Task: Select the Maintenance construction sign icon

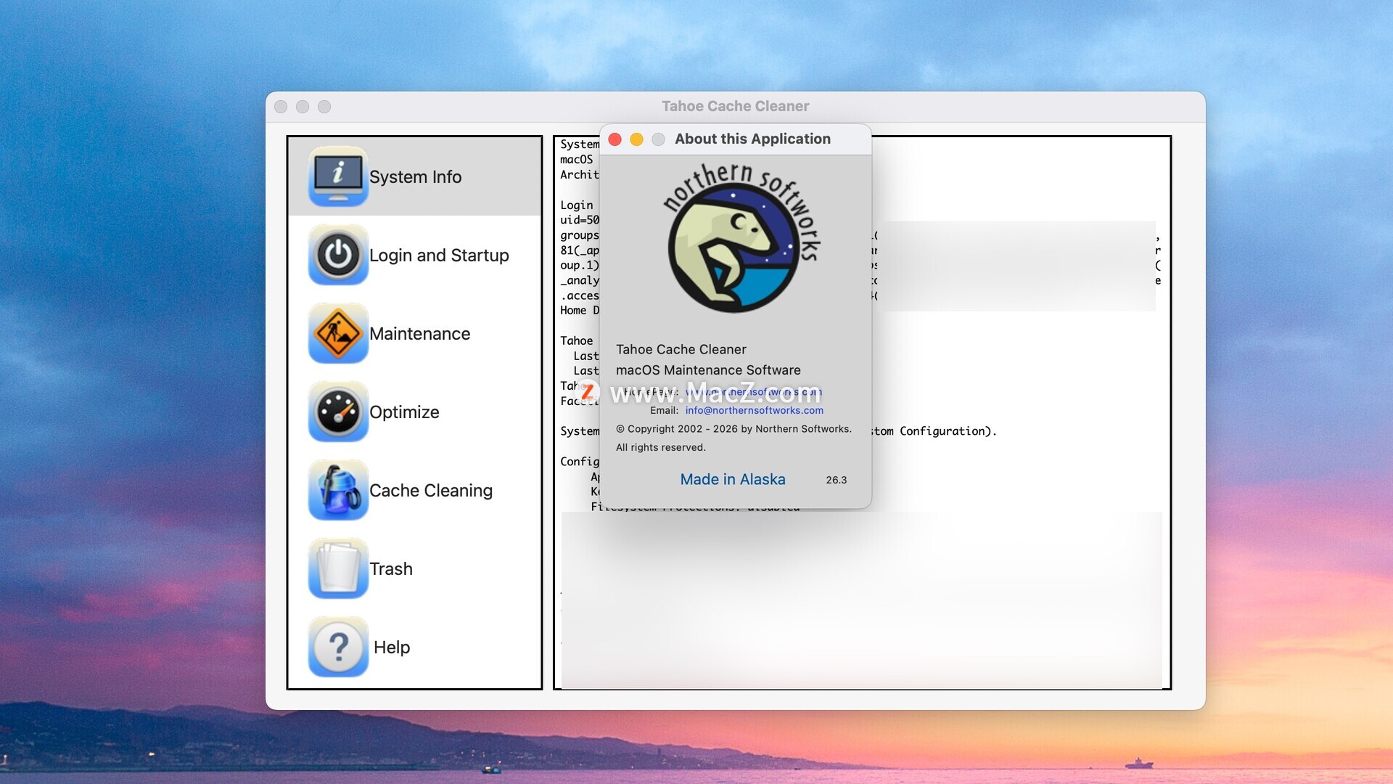Action: 337,333
